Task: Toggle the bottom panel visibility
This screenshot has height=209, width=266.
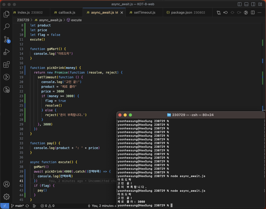Action: coord(246,4)
